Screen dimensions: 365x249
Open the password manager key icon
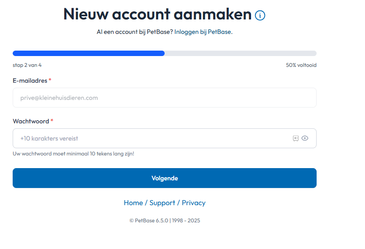(295, 138)
